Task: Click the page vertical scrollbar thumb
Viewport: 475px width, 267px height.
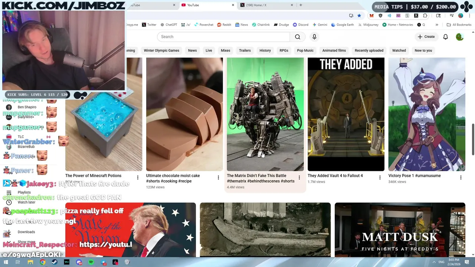Action: coord(473,139)
